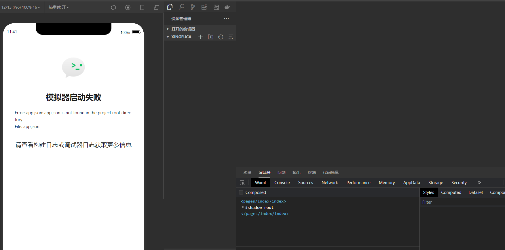Select the Memory devtools tab
The image size is (505, 250).
[x=387, y=183]
